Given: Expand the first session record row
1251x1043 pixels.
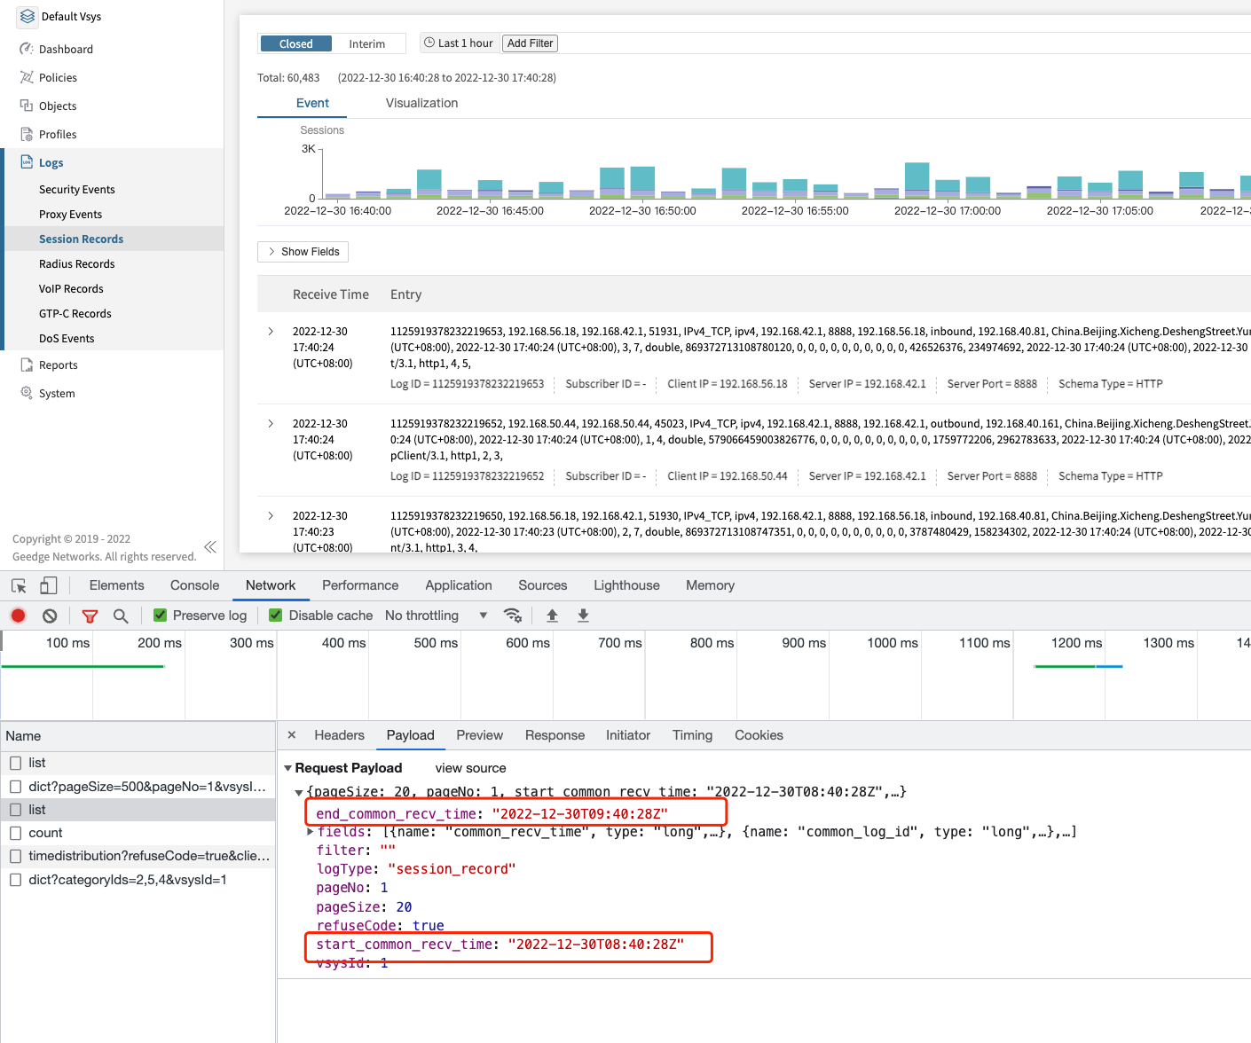Looking at the screenshot, I should tap(271, 332).
